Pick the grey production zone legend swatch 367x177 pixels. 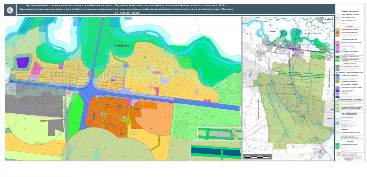click(338, 66)
